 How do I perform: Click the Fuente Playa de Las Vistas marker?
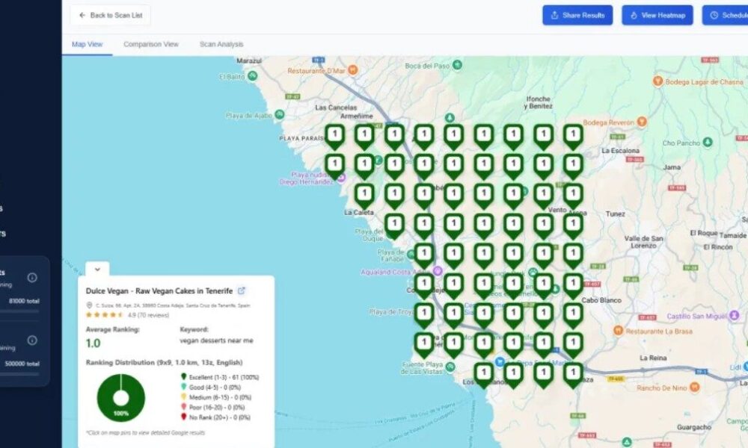[450, 367]
